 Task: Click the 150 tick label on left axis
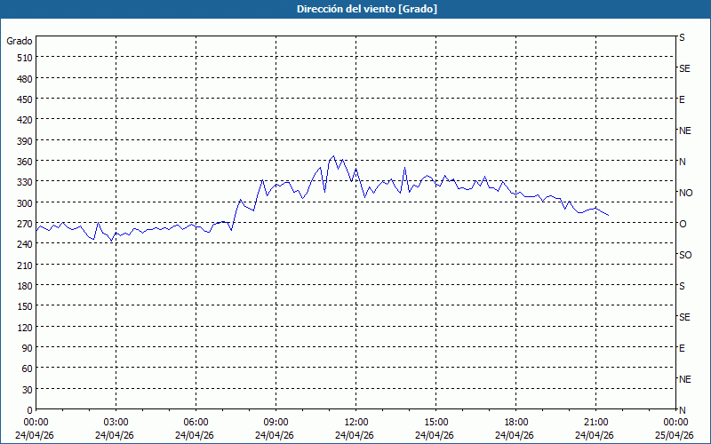(23, 306)
